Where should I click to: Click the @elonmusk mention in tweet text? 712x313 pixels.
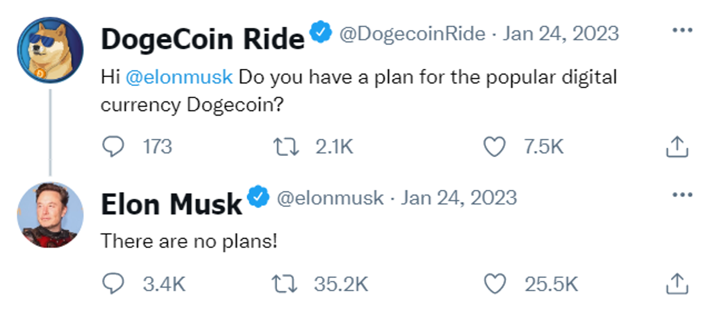click(x=179, y=78)
